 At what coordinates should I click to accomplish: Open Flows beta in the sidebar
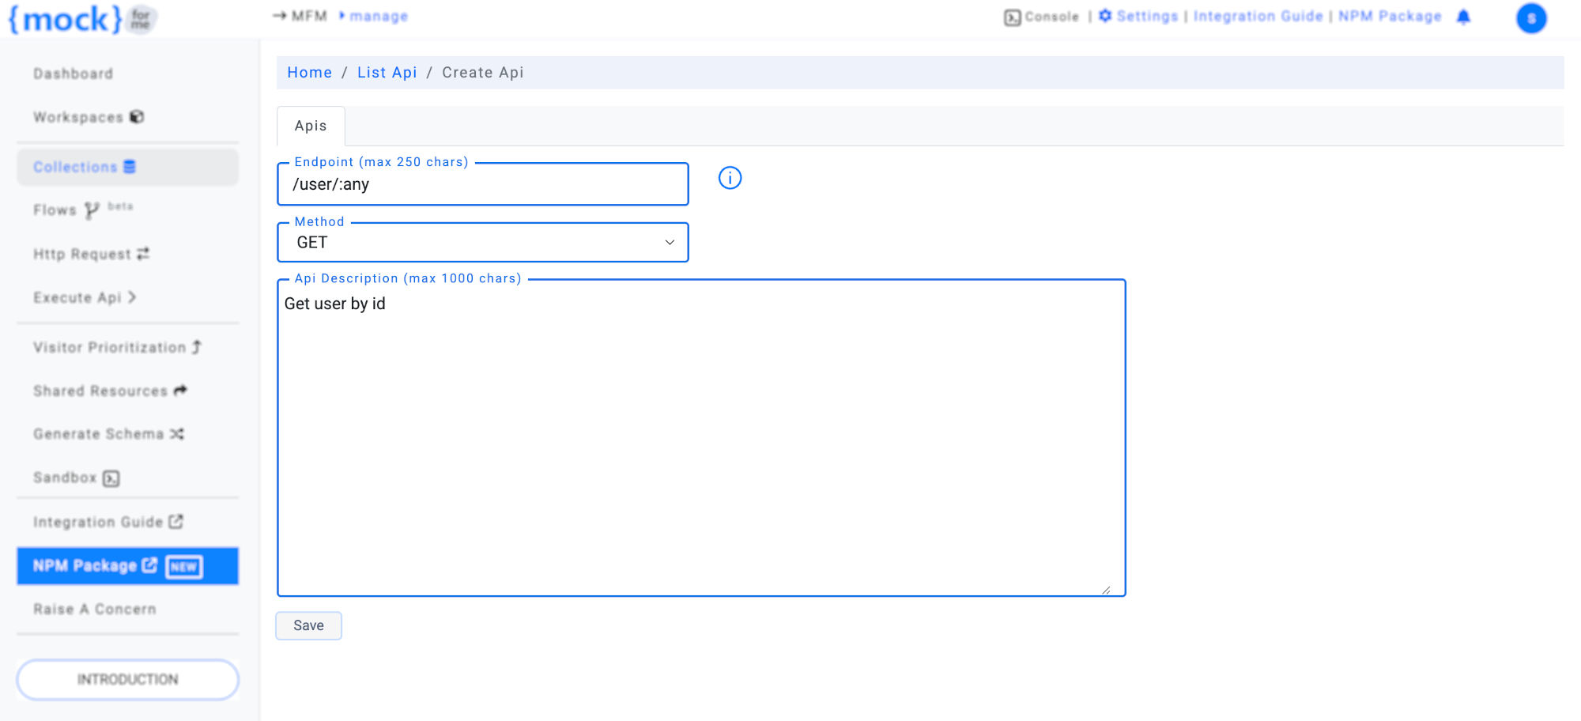(x=83, y=210)
